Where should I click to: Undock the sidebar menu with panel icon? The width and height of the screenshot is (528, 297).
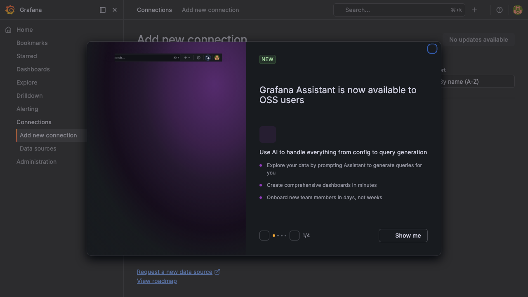click(x=103, y=10)
